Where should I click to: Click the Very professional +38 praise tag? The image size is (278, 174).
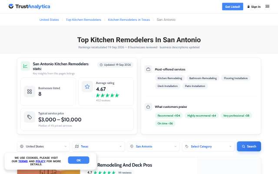(x=236, y=116)
